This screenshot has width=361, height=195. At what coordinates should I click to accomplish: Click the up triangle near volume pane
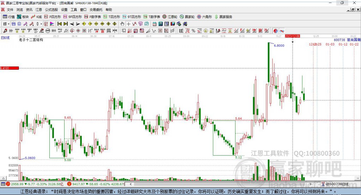click(4, 178)
